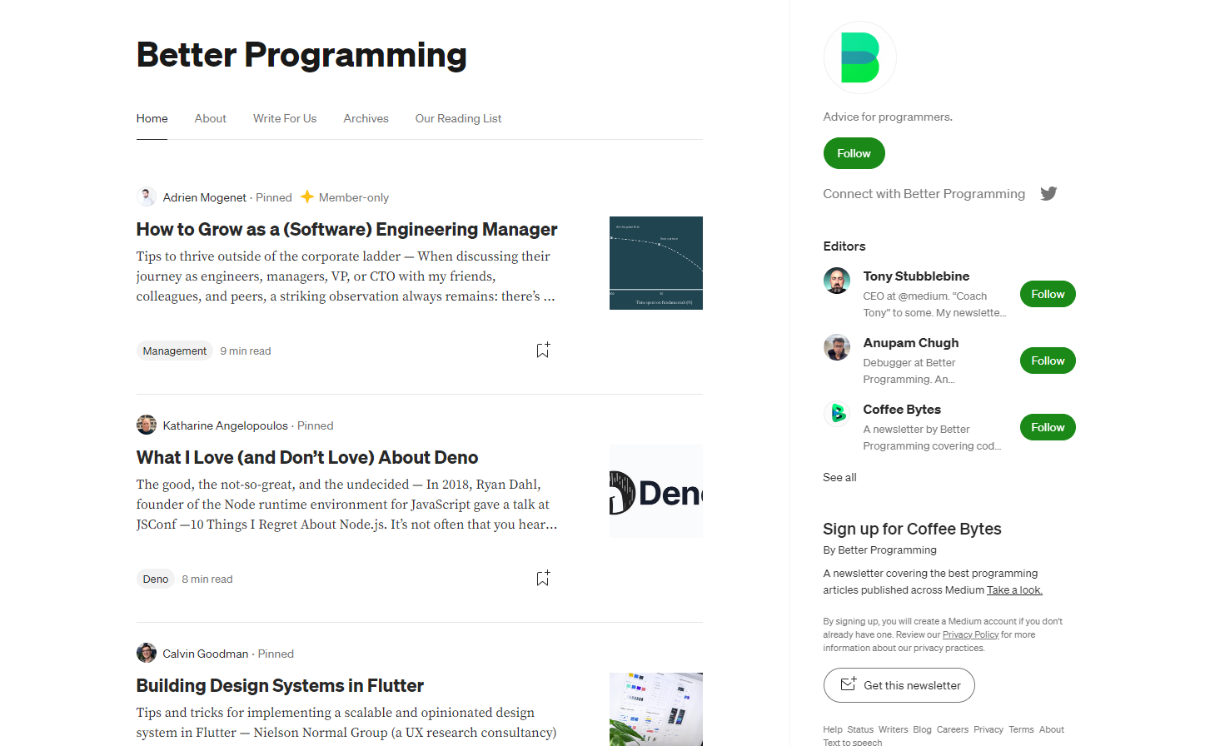
Task: Open the Flutter design systems thumbnail
Action: (656, 709)
